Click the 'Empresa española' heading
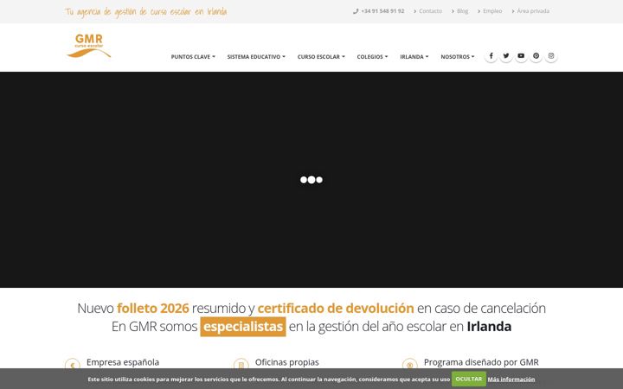Image resolution: width=623 pixels, height=389 pixels. 123,362
